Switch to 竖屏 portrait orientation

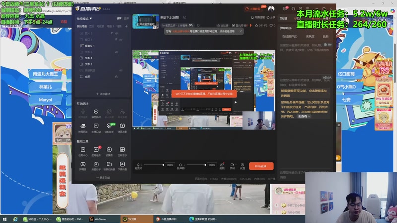[x=126, y=18]
